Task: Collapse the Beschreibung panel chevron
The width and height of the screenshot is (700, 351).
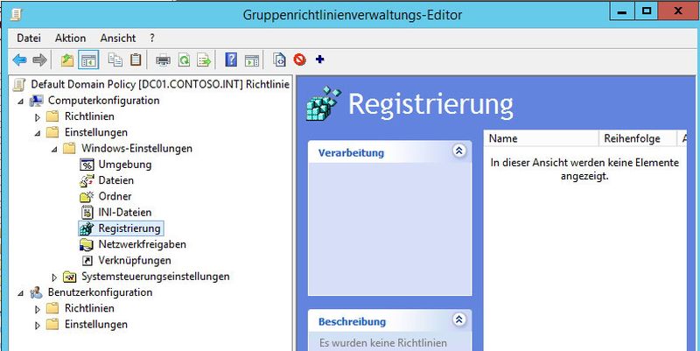Action: click(x=458, y=319)
